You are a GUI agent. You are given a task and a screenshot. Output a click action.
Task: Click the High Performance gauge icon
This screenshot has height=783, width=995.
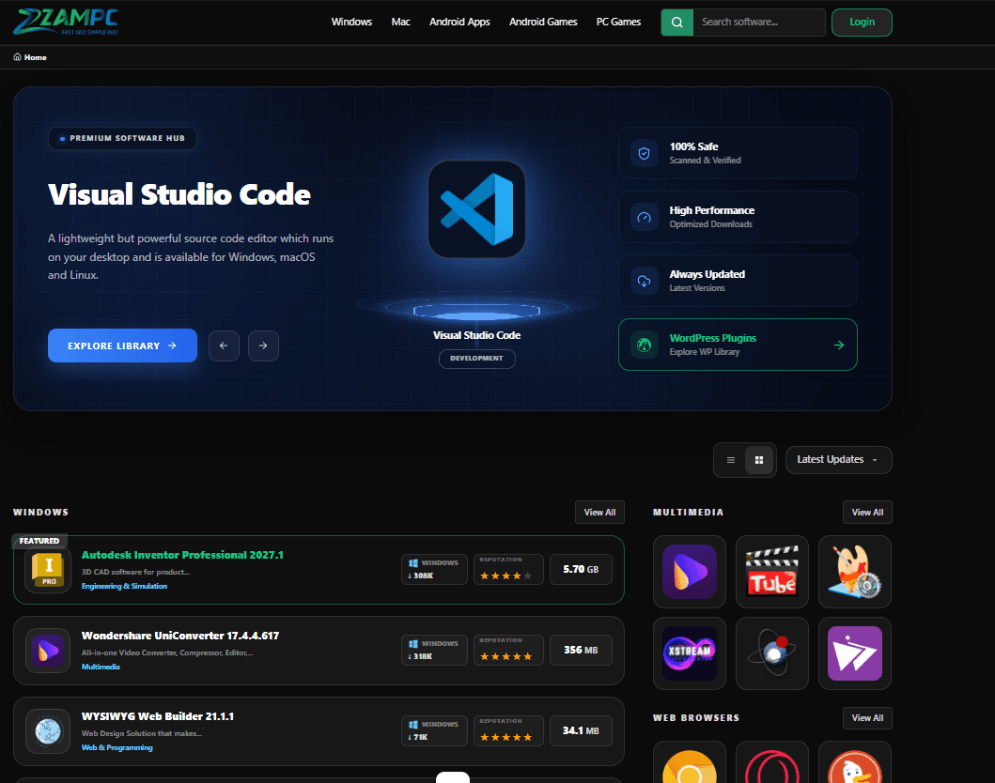point(645,218)
